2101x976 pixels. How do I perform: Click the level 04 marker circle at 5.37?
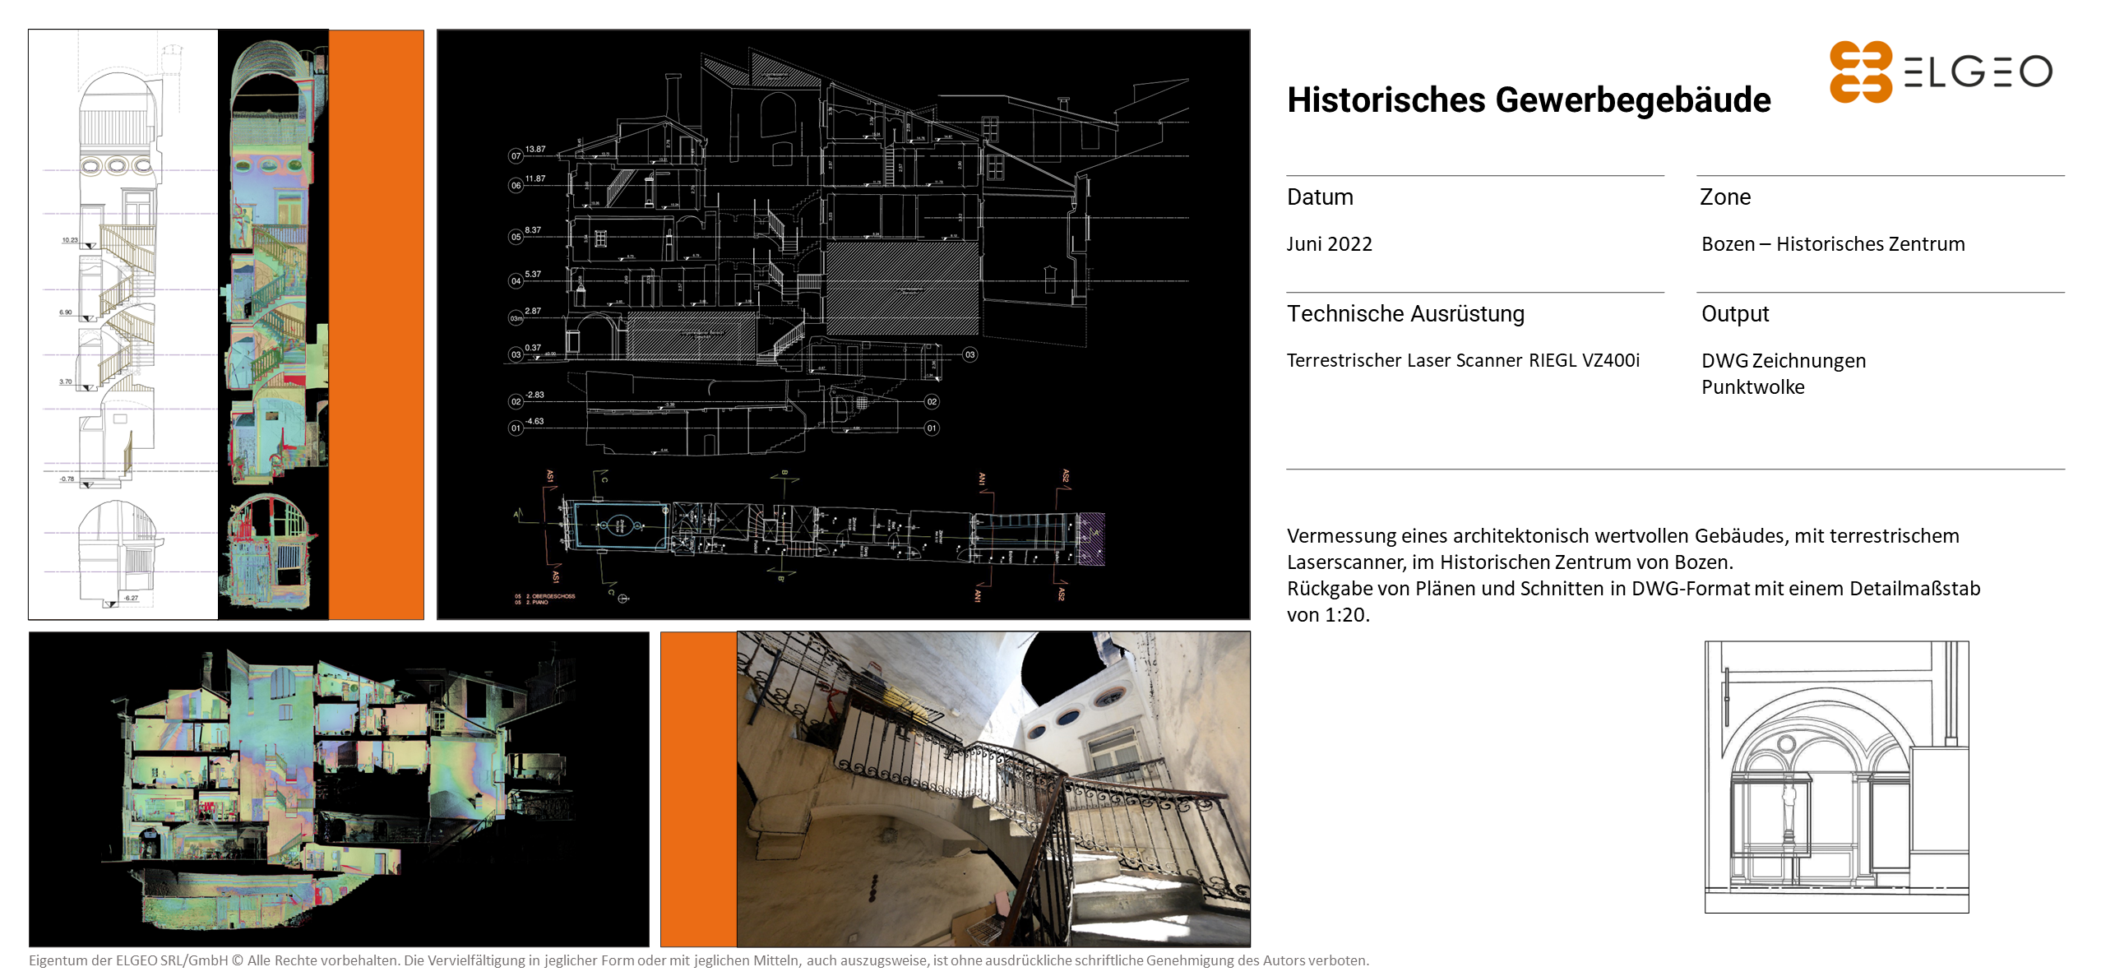[x=516, y=281]
